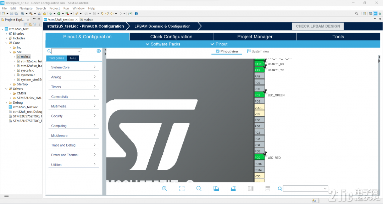Image resolution: width=383 pixels, height=204 pixels.
Task: Click unassigned pin PA8
Action: tap(259, 77)
